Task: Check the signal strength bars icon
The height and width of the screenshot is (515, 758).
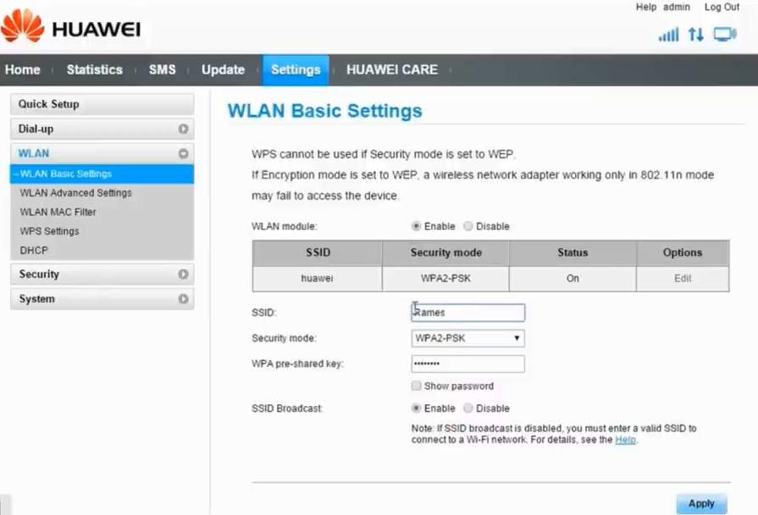Action: (x=668, y=35)
